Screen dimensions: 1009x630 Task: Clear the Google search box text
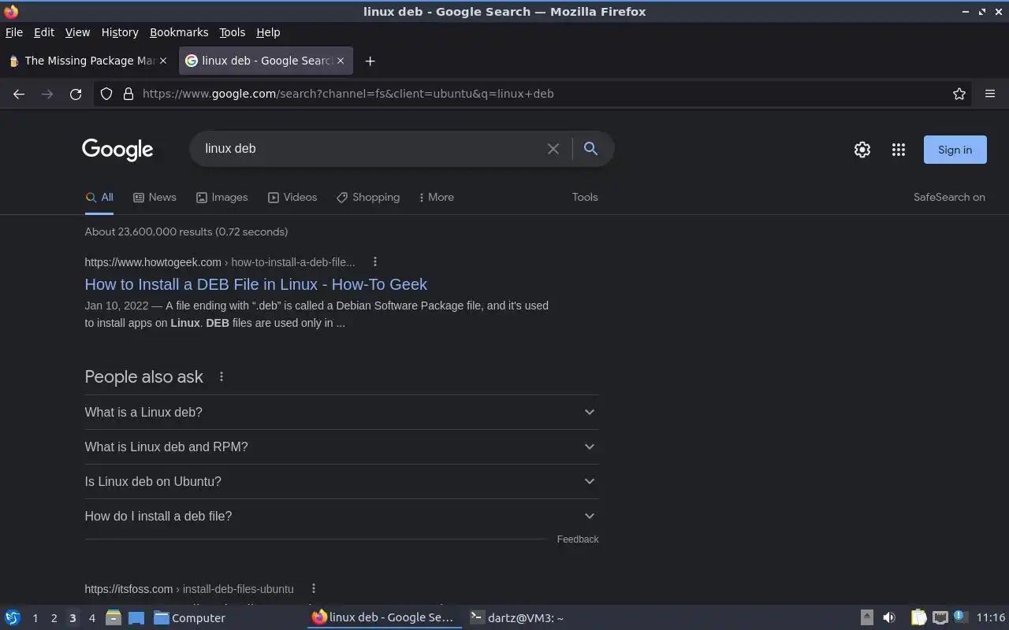click(x=553, y=149)
